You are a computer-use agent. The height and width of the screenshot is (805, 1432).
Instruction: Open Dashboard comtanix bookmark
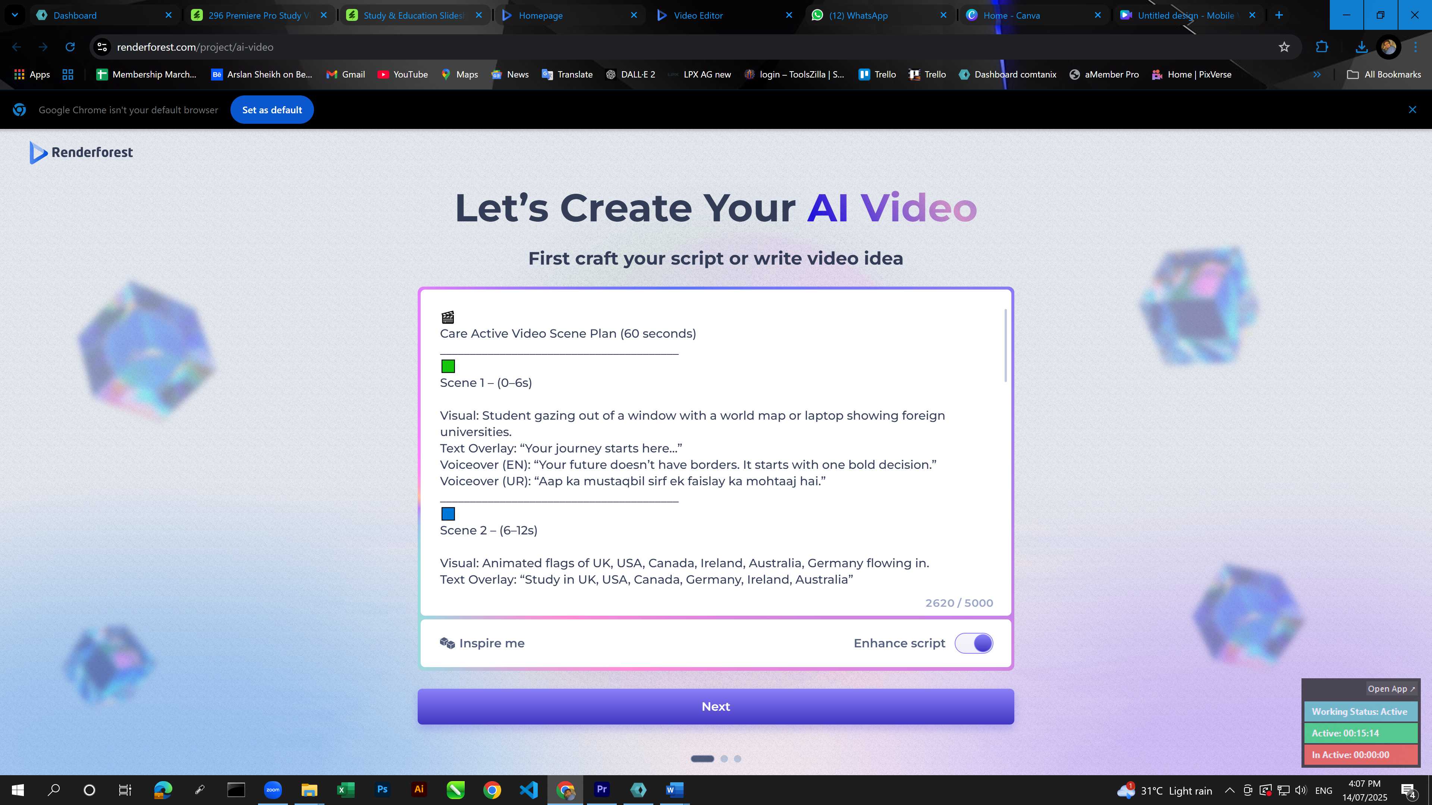point(1007,75)
